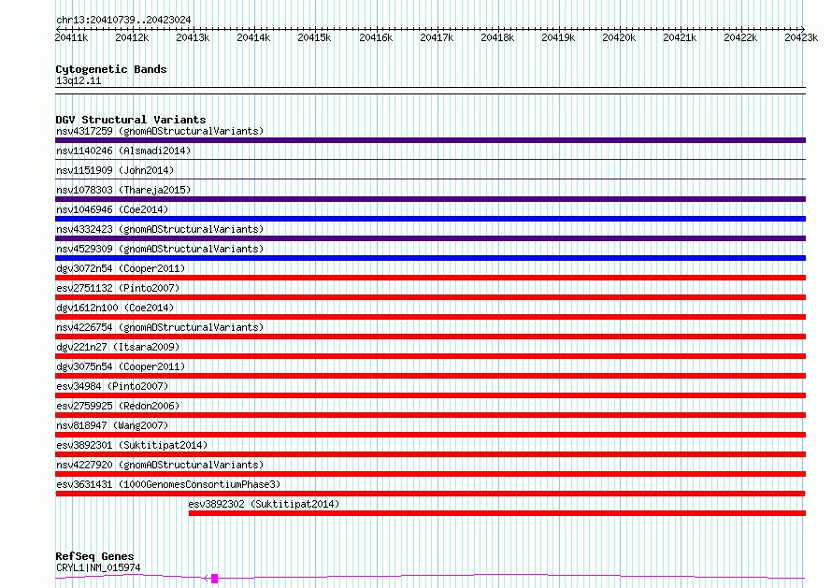Open the dgv3072n54 (Cooper2011) label
This screenshot has height=588, width=832.
pos(121,268)
